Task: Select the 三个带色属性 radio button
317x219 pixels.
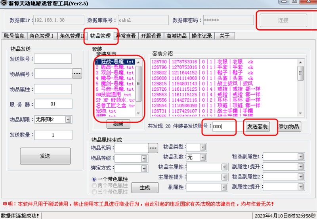Action: coord(94,192)
